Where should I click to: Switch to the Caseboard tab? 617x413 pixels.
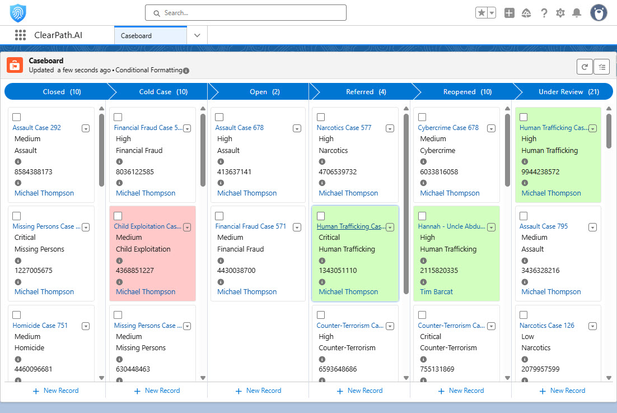pyautogui.click(x=150, y=35)
